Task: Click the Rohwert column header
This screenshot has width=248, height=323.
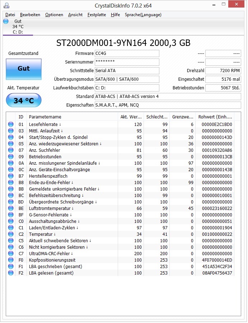Action: [x=215, y=117]
